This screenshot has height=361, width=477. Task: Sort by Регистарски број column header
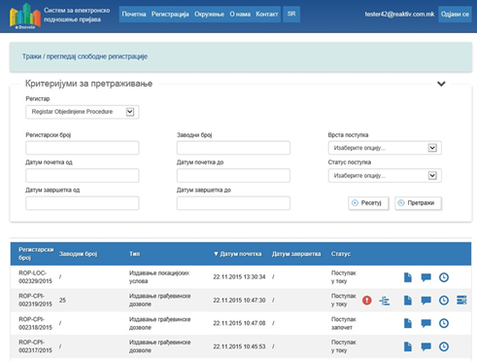tap(36, 254)
